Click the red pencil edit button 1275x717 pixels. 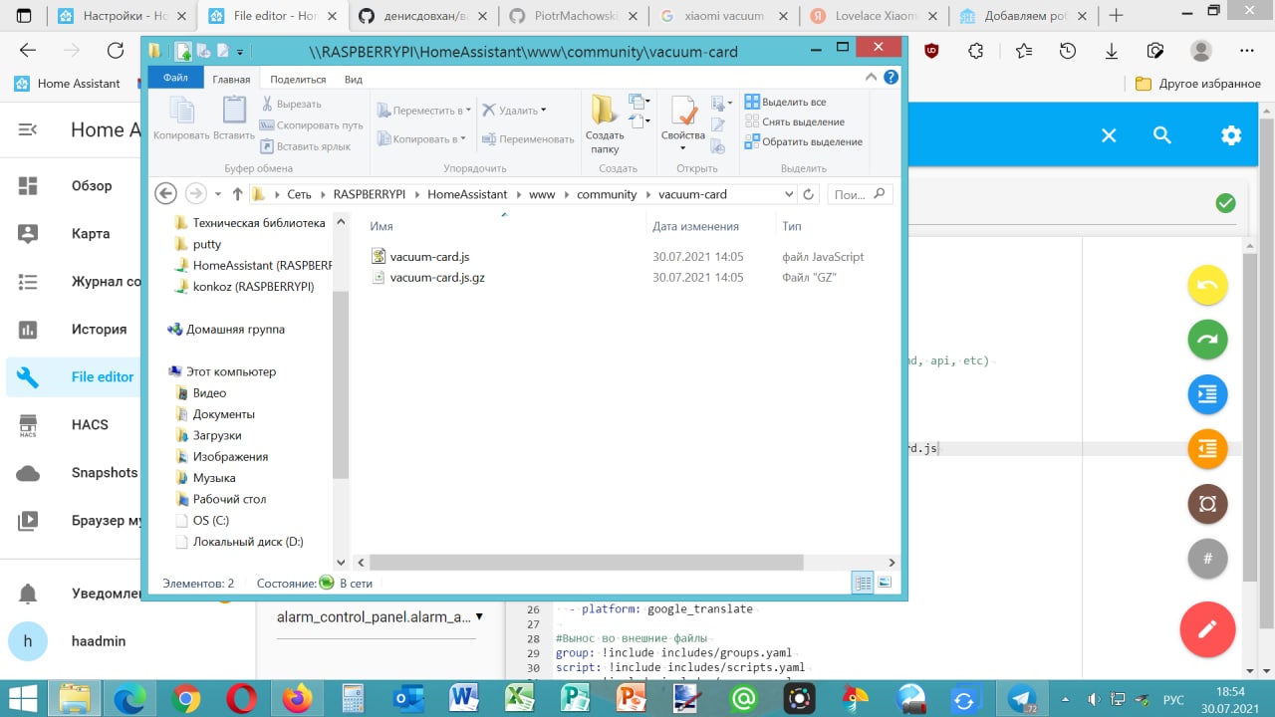point(1207,628)
